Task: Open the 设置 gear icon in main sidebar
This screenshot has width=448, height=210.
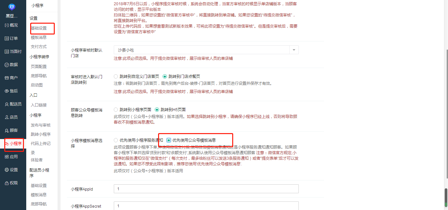Action: pyautogui.click(x=7, y=170)
